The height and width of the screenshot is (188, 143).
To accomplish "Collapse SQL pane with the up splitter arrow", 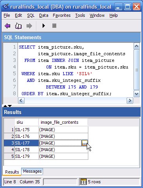I will click(5, 106).
